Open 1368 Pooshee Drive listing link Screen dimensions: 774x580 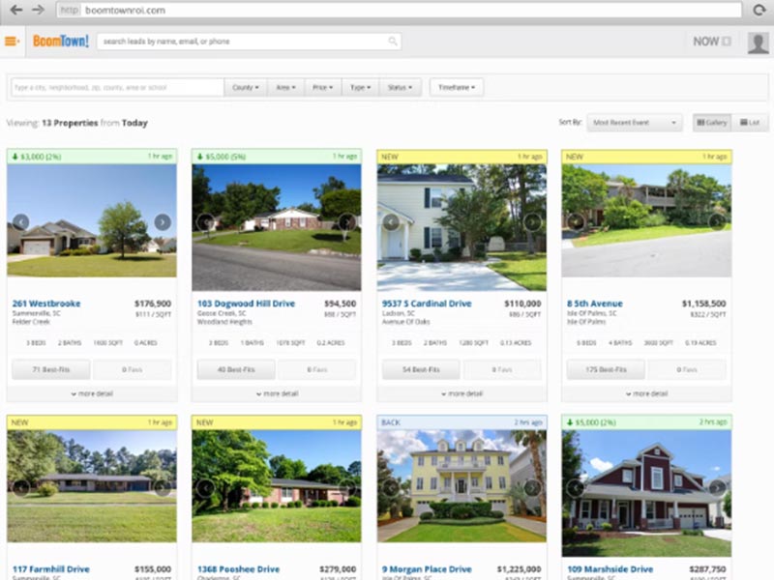point(238,569)
